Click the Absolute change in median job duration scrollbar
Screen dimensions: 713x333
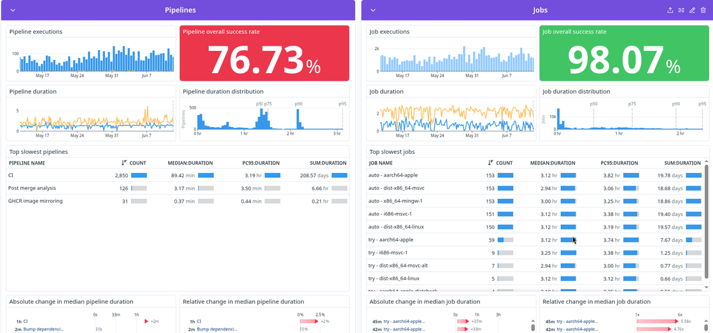532,326
